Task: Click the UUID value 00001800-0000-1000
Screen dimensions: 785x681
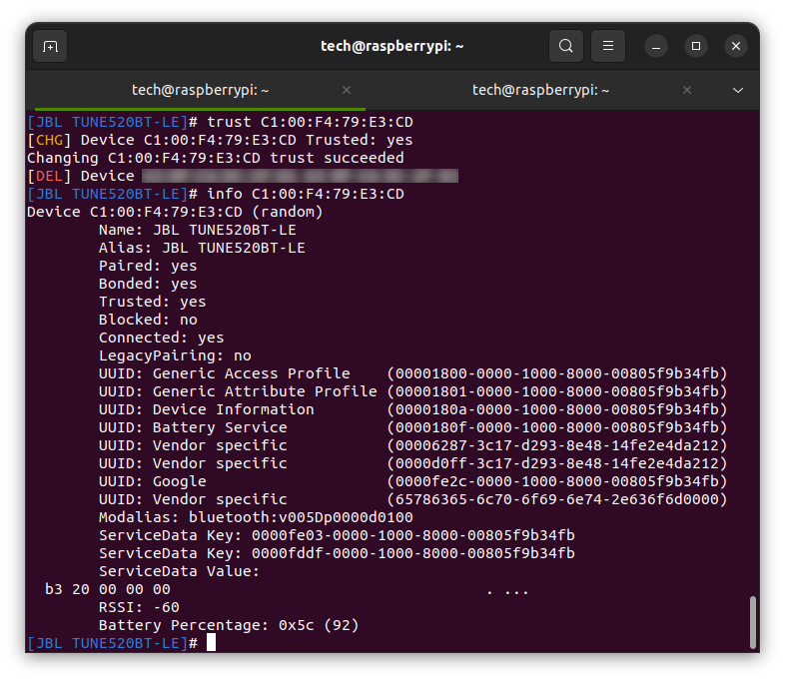Action: point(557,373)
